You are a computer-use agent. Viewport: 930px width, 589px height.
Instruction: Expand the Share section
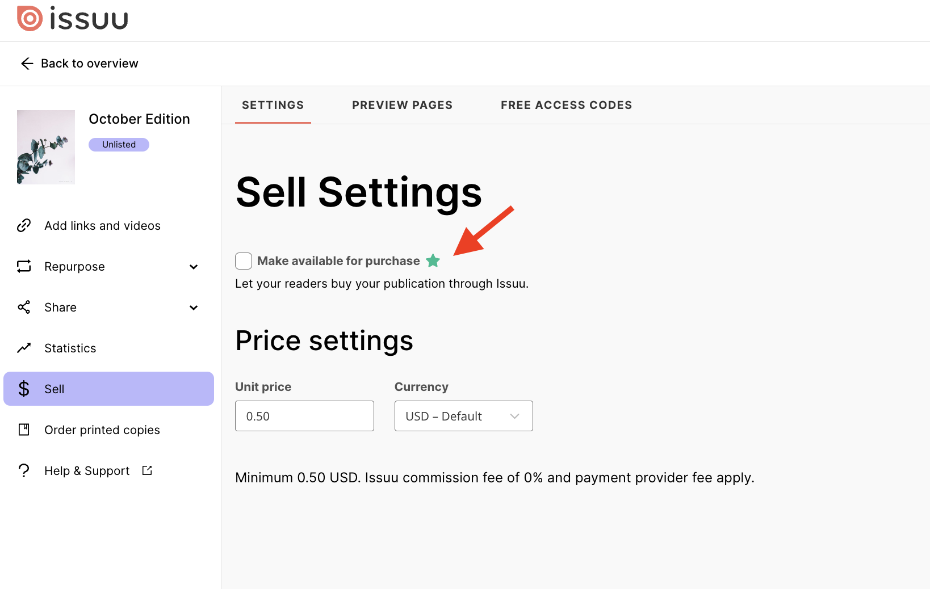tap(194, 307)
